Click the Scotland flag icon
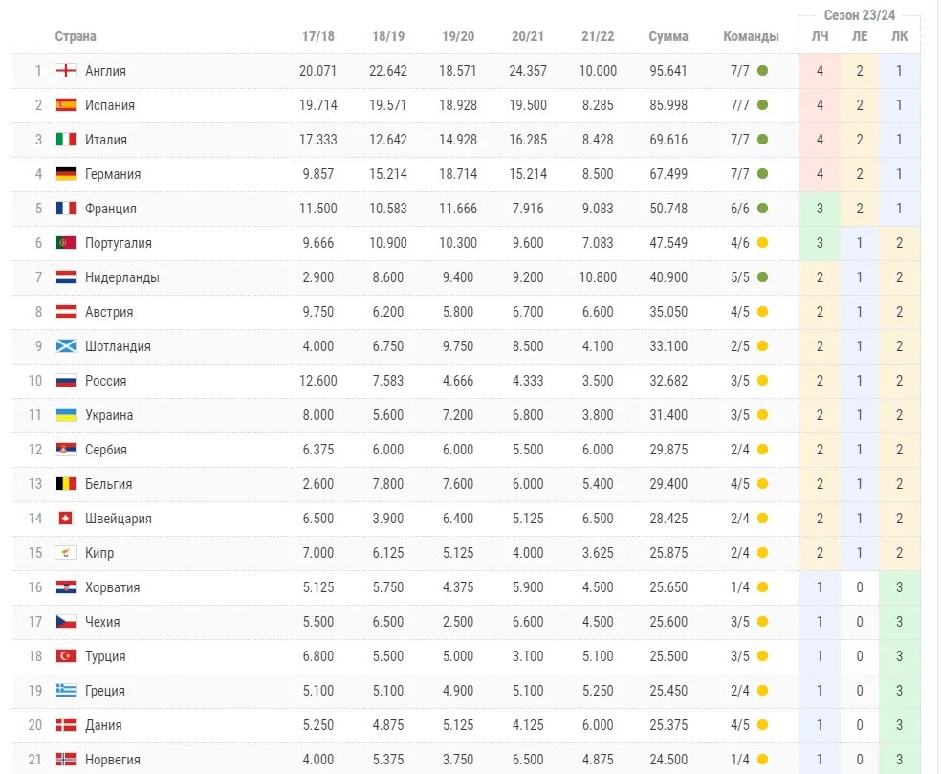Image resolution: width=941 pixels, height=774 pixels. tap(66, 346)
